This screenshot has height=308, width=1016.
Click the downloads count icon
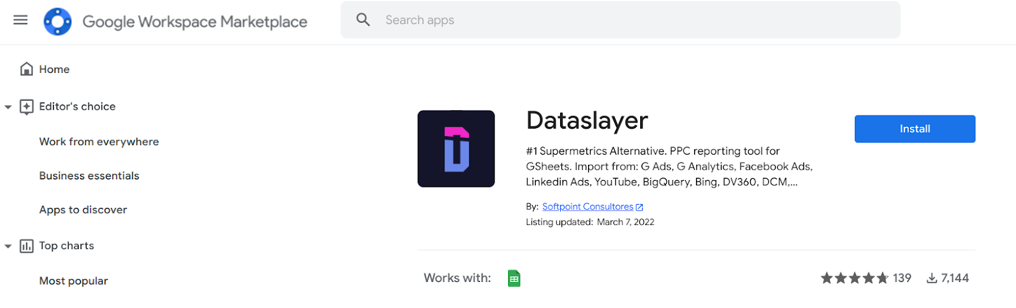[x=932, y=278]
